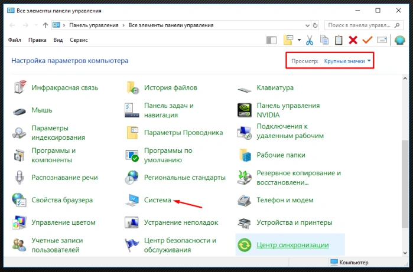Open the Центр синхронизации link
This screenshot has width=413, height=272.
coord(292,245)
